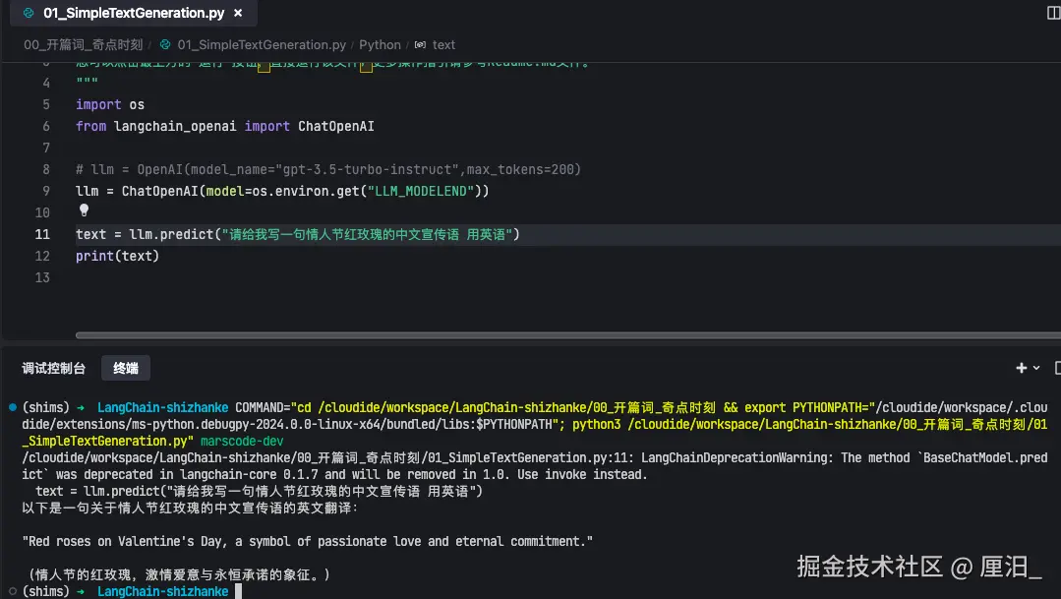Click the LangChain-shizhanke link in the terminal
1061x599 pixels.
(162, 405)
